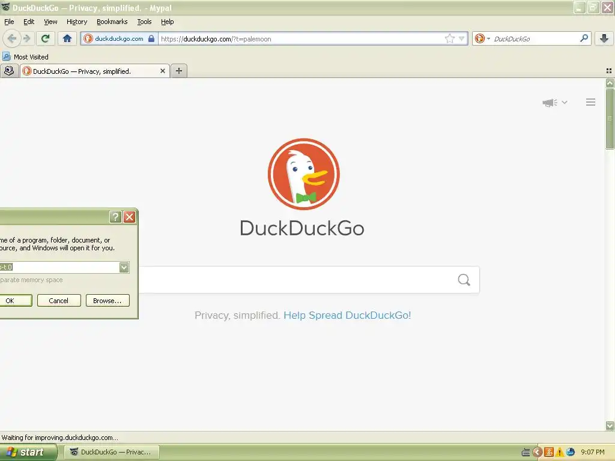The width and height of the screenshot is (615, 461).
Task: Open the View menu
Action: click(x=50, y=22)
